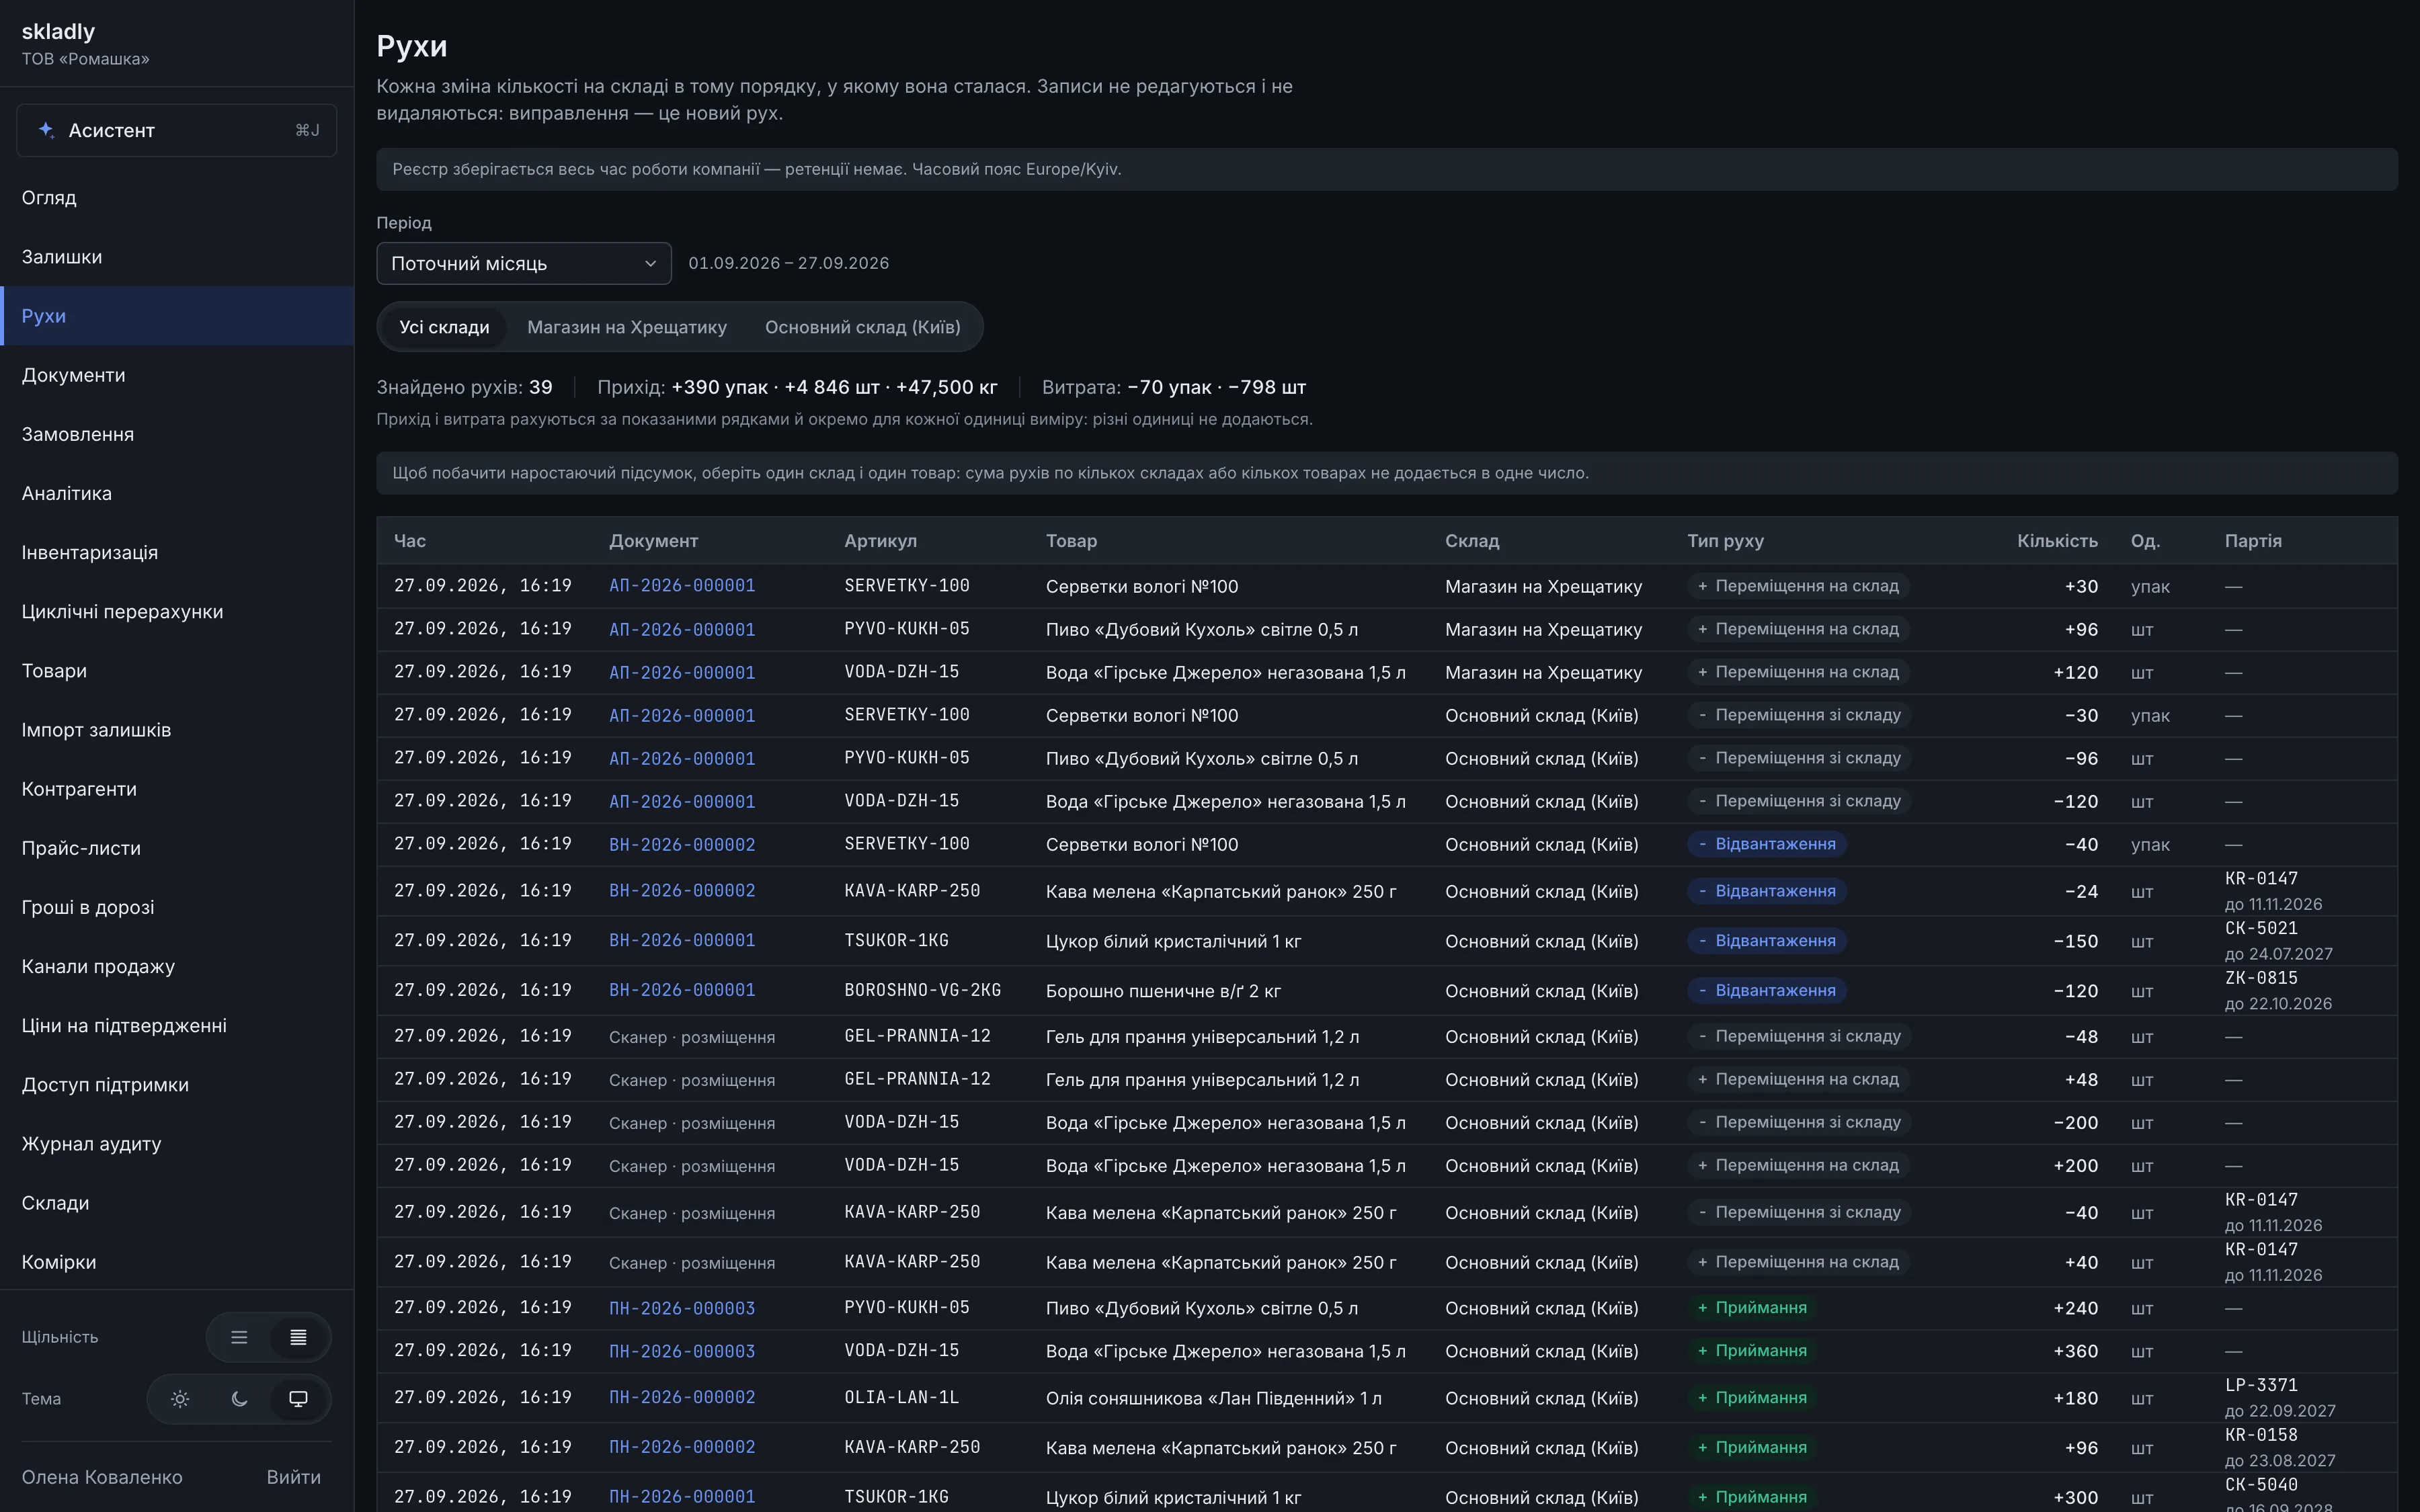Open ПН-2026-000003 link in PYVO-KUKH-05 +240 row
Viewport: 2420px width, 1512px height.
682,1308
